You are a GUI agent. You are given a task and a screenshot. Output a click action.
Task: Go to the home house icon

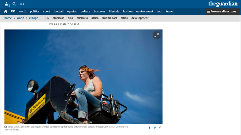tap(6, 11)
